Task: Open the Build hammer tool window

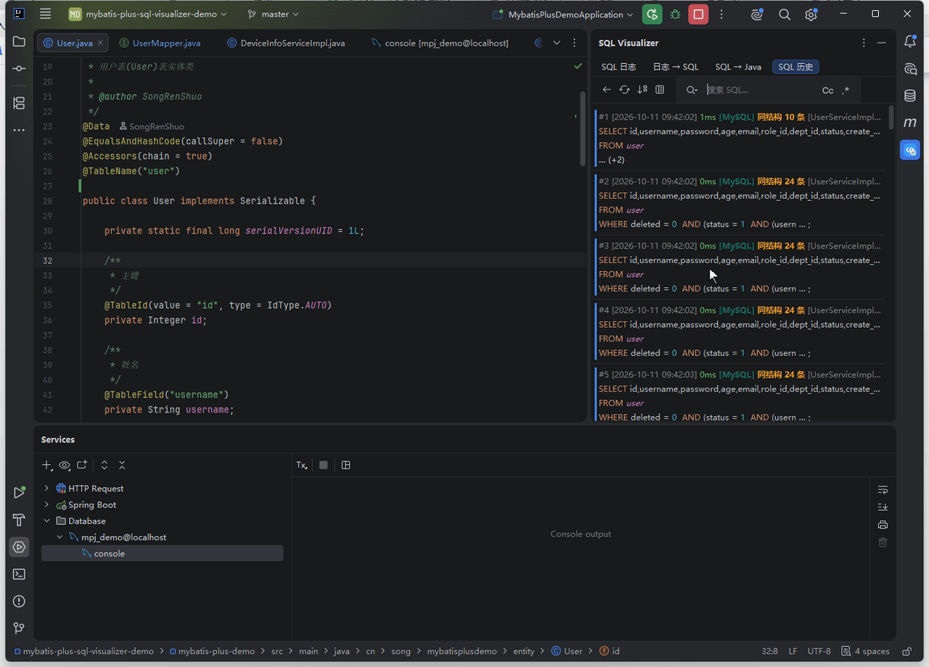Action: pos(19,520)
